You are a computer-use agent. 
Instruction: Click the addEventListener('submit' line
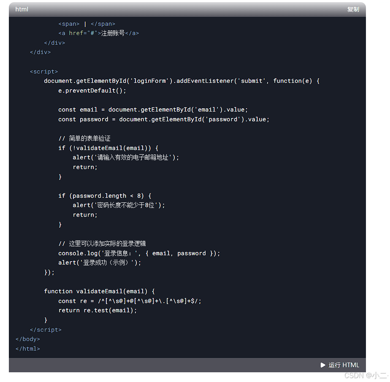click(x=181, y=81)
